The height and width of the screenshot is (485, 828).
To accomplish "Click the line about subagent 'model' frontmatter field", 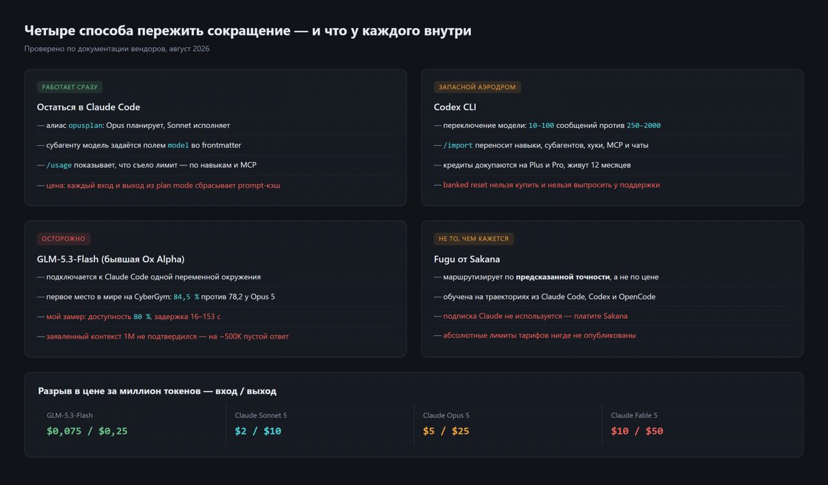I will click(x=139, y=145).
